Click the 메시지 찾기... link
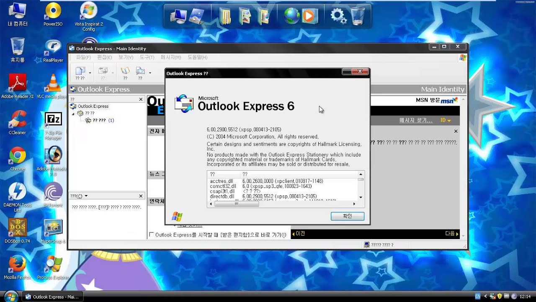Image resolution: width=536 pixels, height=302 pixels. point(416,120)
